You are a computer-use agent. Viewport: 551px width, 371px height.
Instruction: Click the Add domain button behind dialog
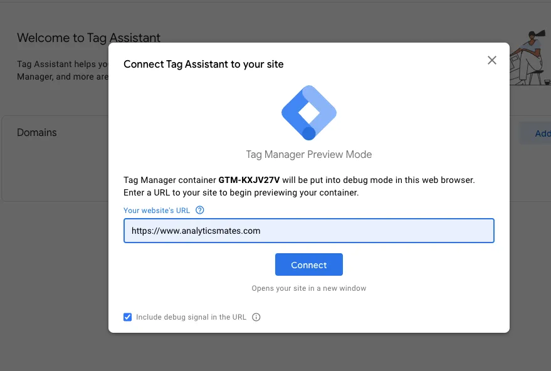pyautogui.click(x=535, y=133)
